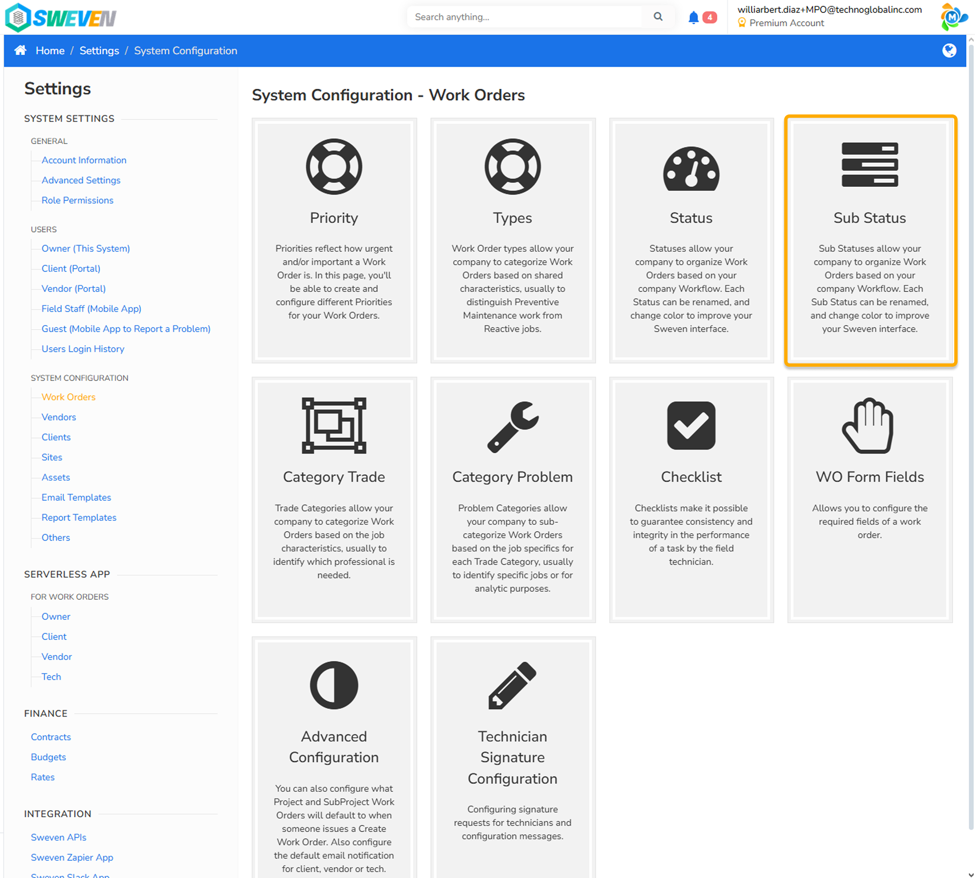Viewport: 975px width, 878px height.
Task: Open Contracts under Finance
Action: [x=51, y=737]
